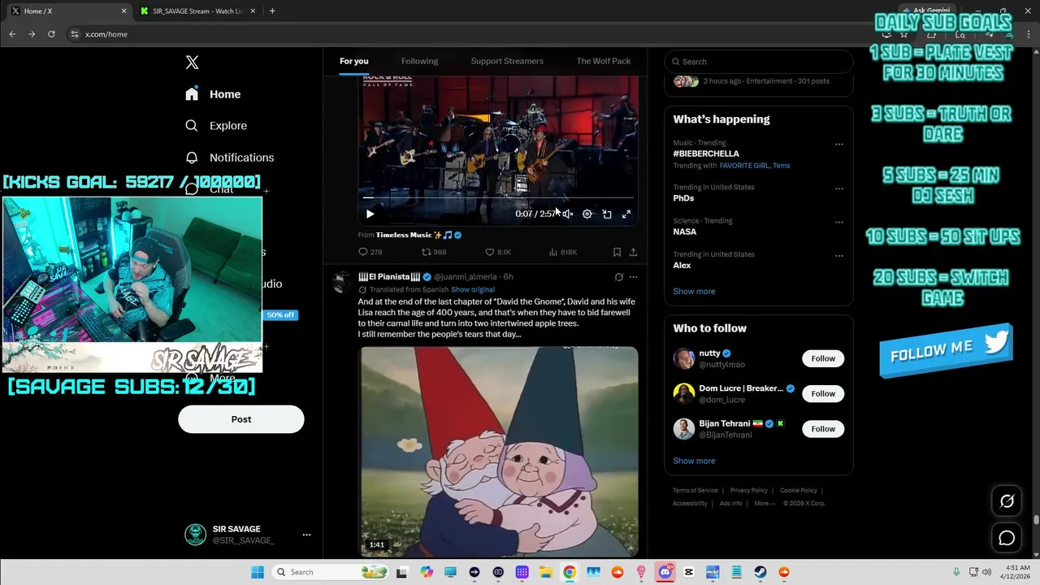Click the Post button
Image resolution: width=1040 pixels, height=585 pixels.
point(241,419)
